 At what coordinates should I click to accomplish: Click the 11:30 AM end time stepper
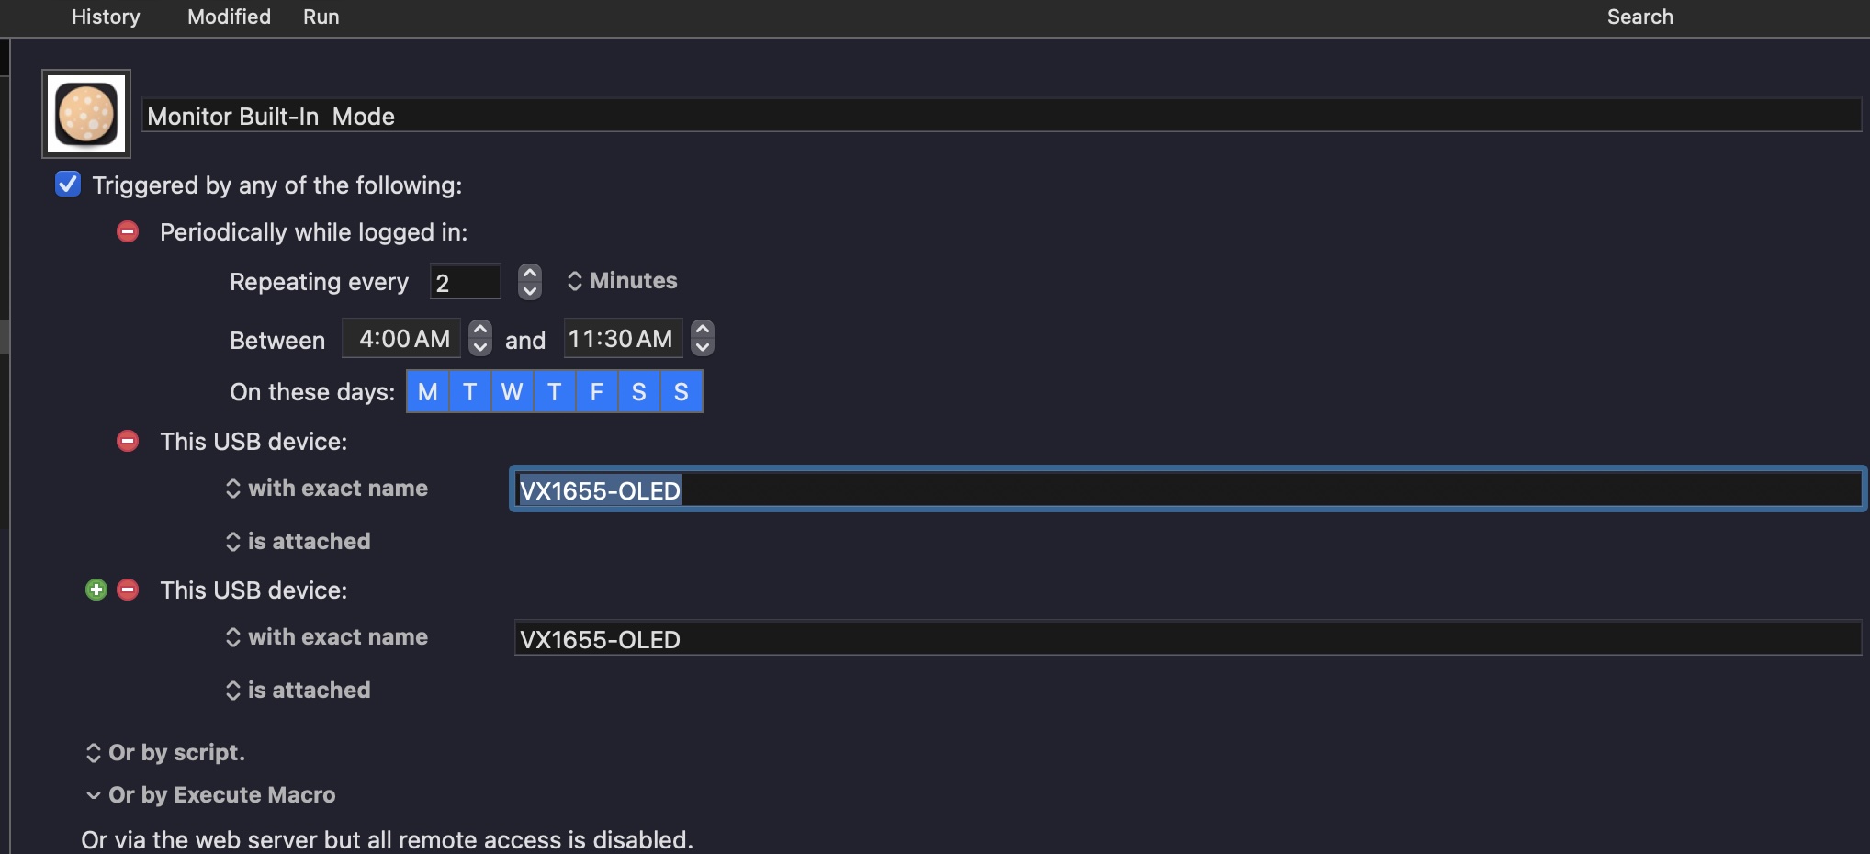click(x=703, y=339)
